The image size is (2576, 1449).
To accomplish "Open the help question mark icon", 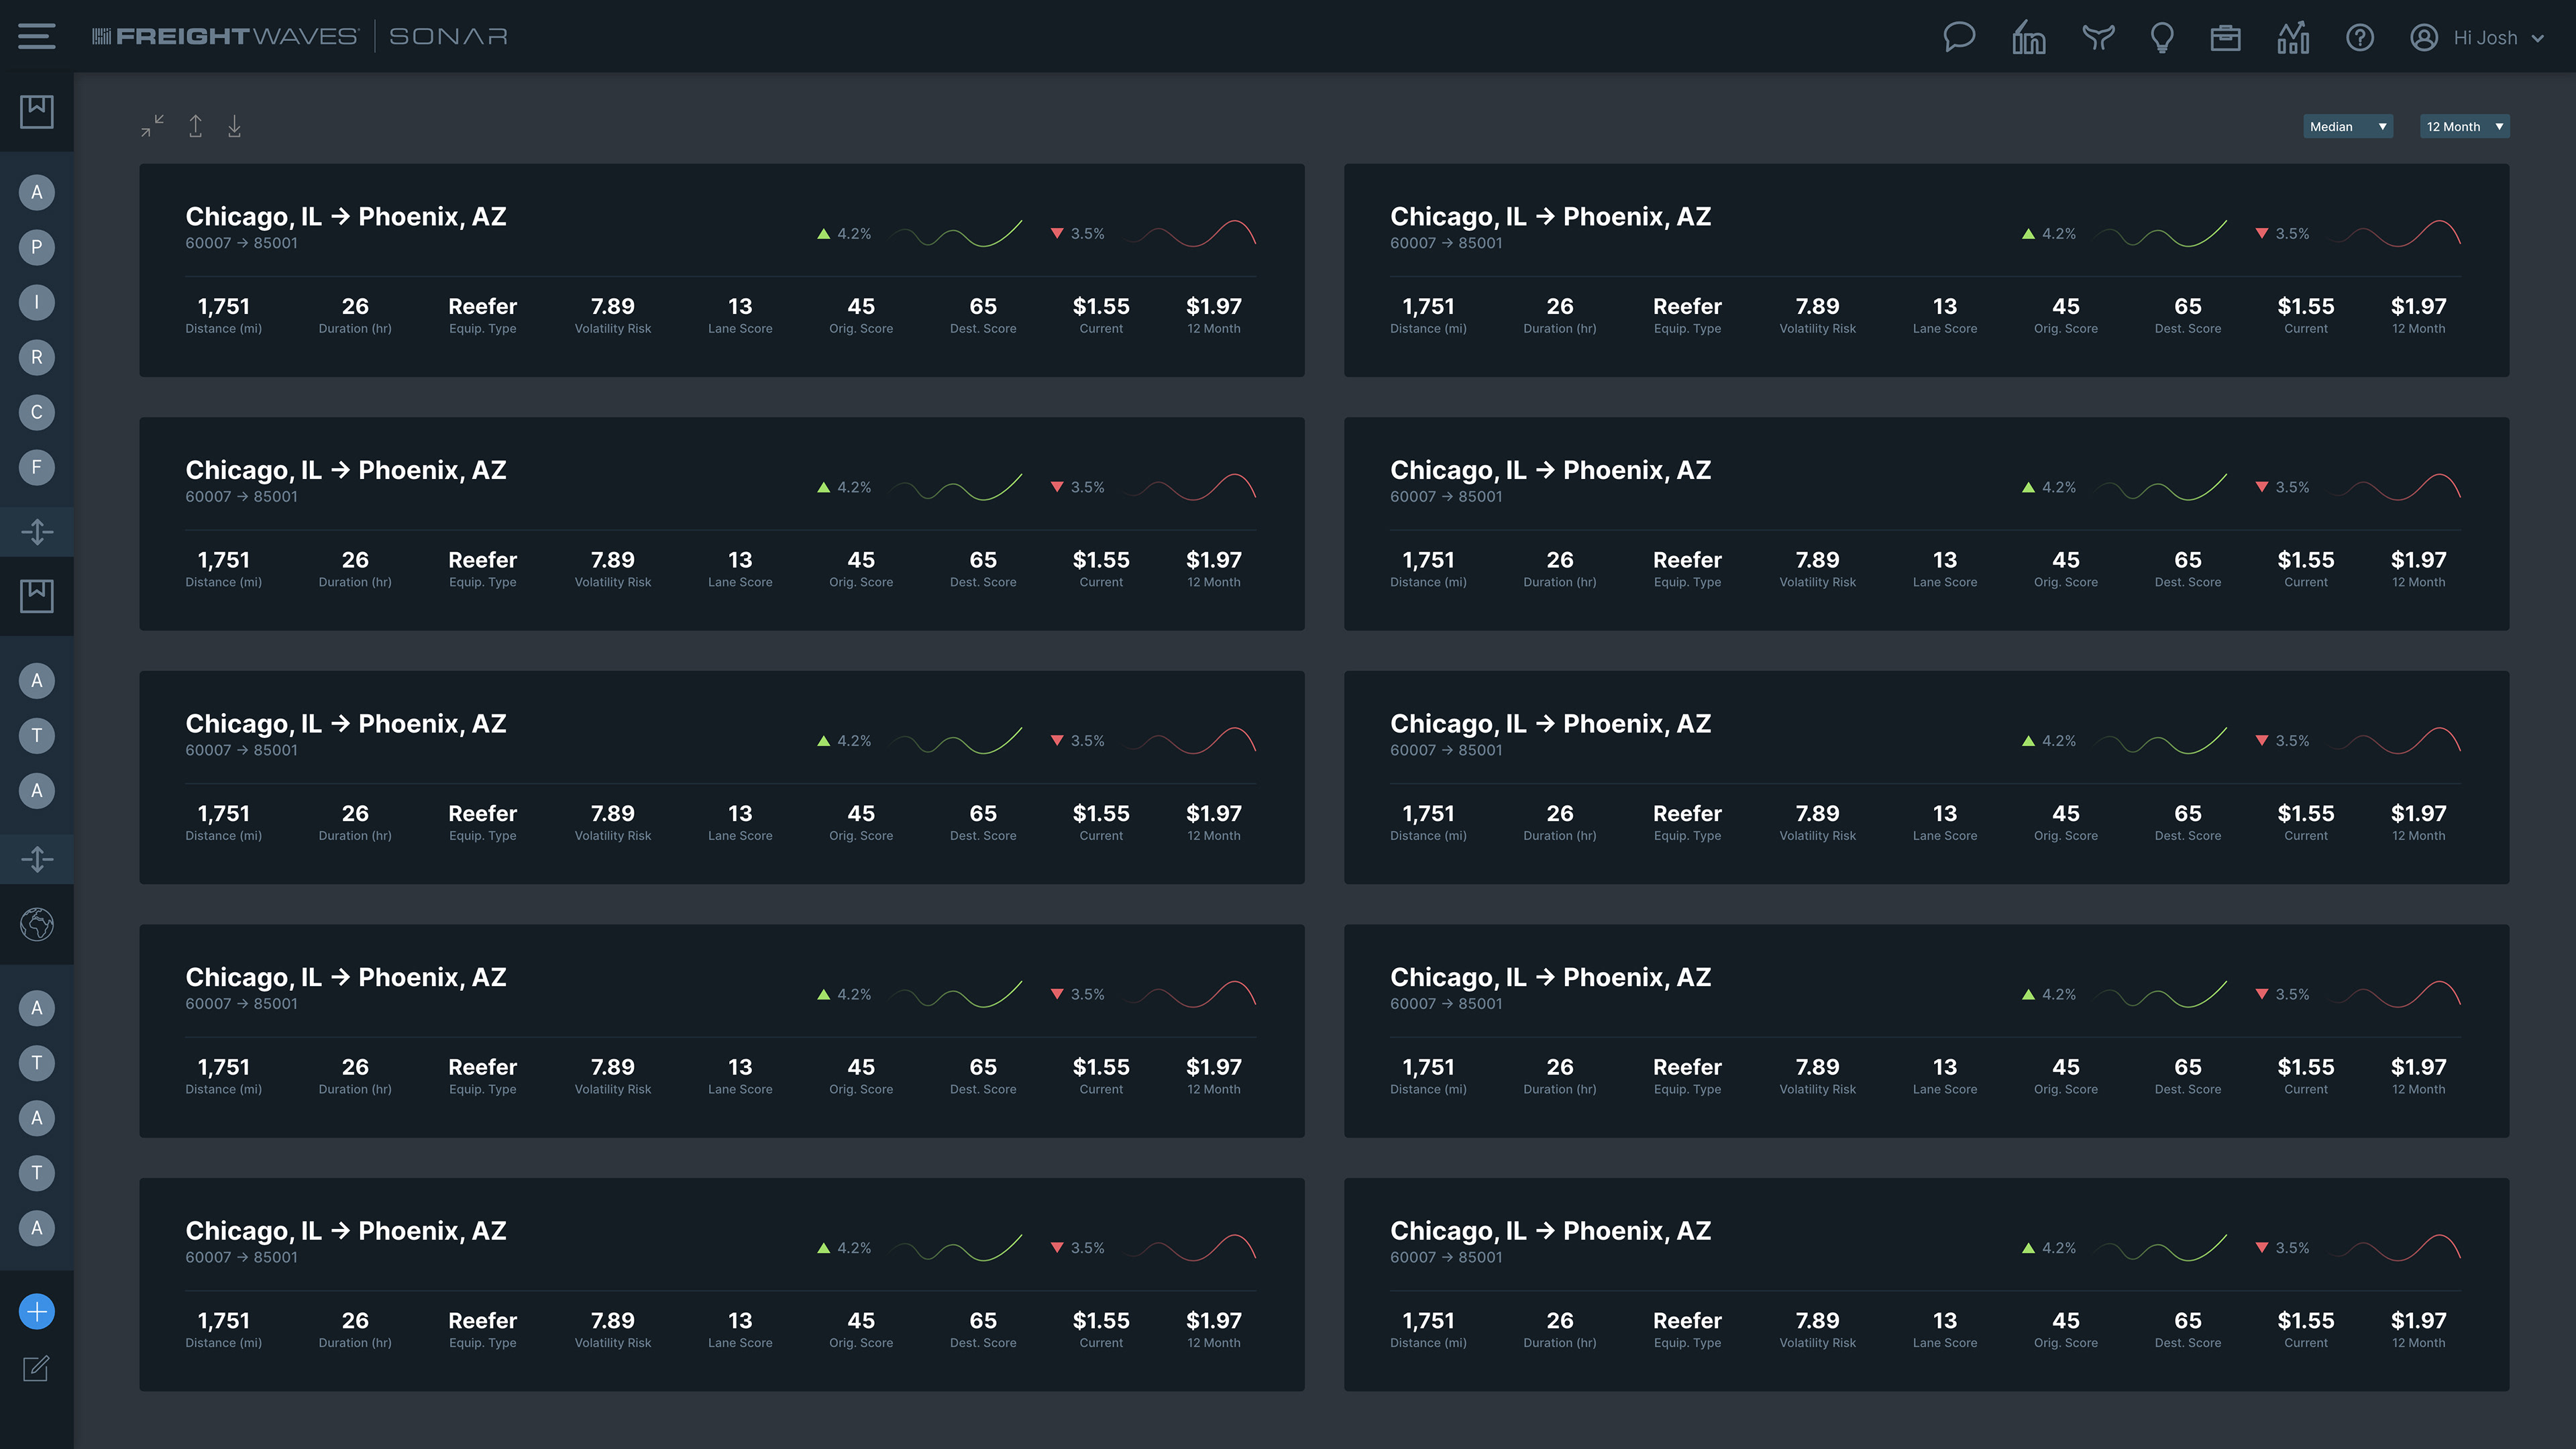I will pos(2359,37).
